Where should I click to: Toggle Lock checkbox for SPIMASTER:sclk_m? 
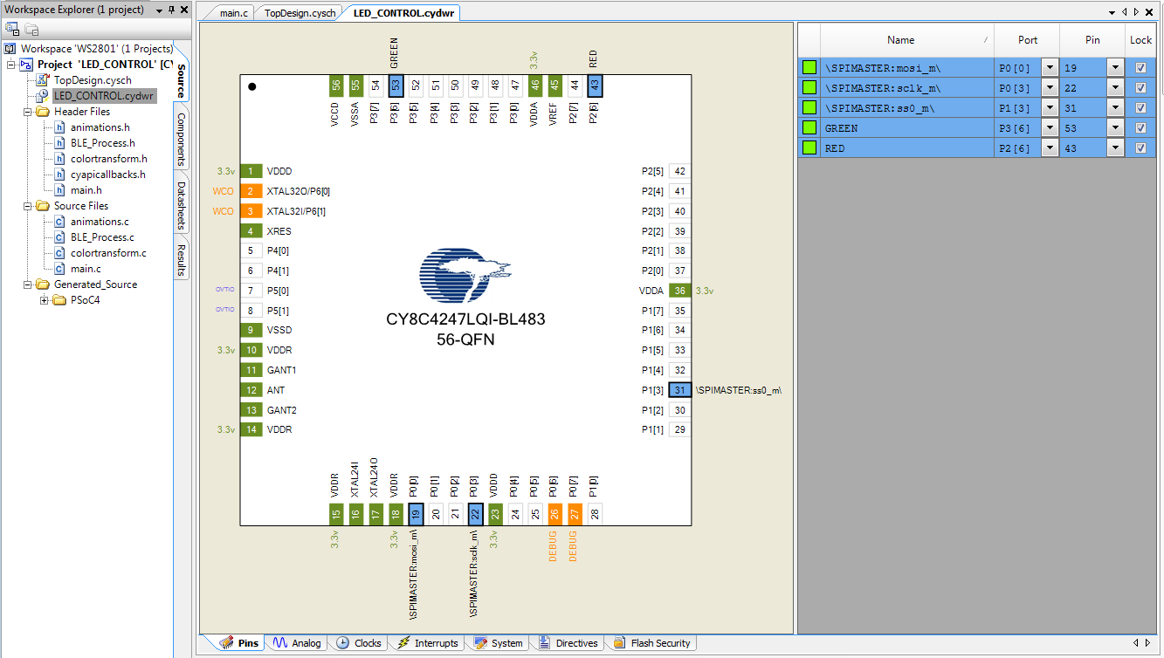[1140, 87]
